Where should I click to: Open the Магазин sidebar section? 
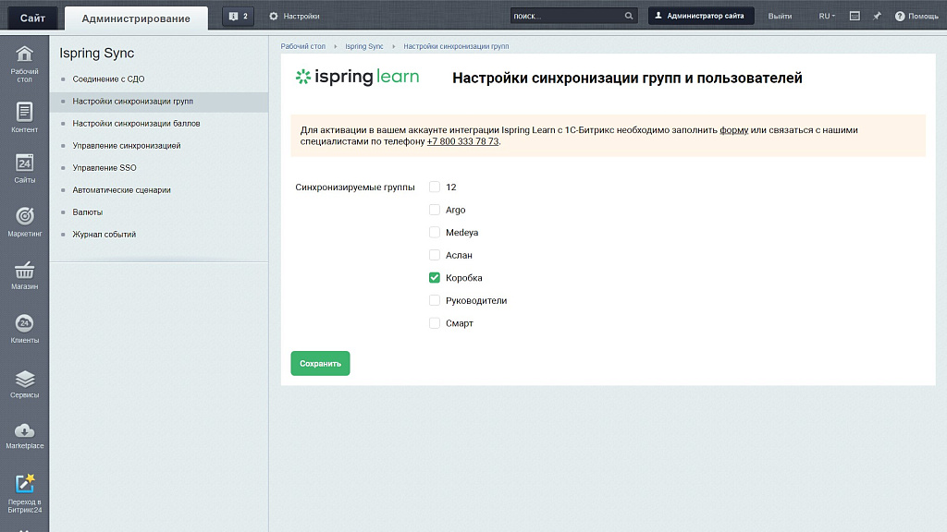click(25, 272)
